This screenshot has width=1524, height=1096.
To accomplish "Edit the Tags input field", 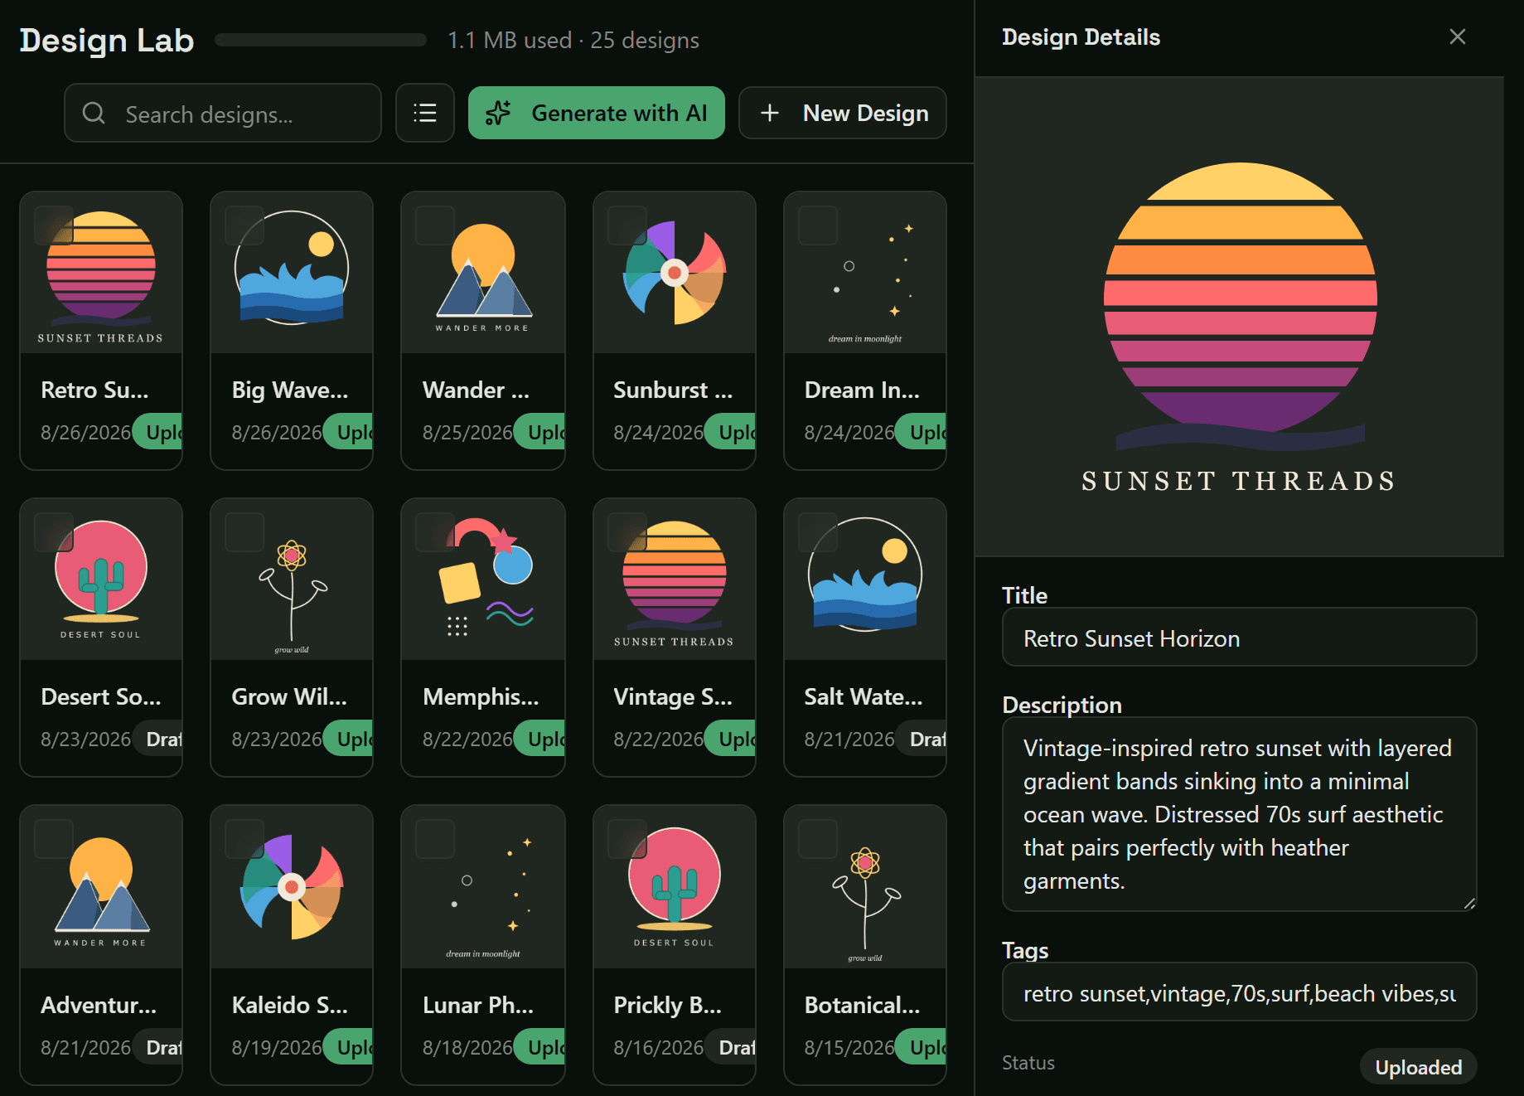I will [x=1240, y=992].
